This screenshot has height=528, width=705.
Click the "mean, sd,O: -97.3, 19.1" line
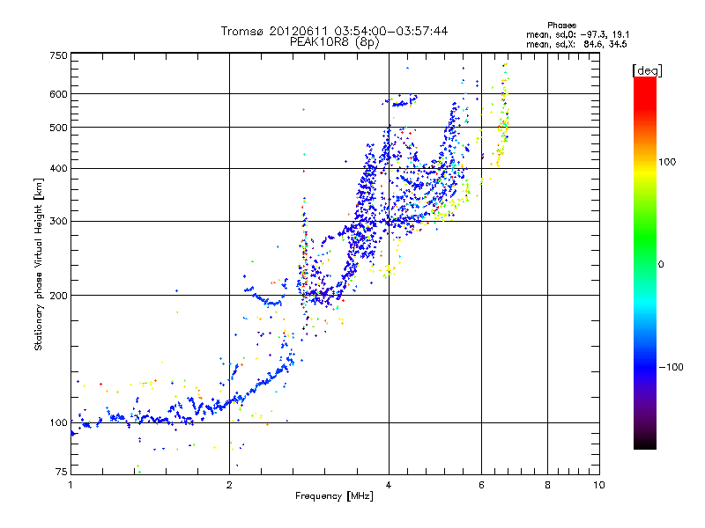(578, 34)
